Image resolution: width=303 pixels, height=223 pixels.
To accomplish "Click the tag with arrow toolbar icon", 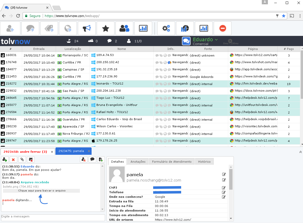I will click(x=49, y=29).
